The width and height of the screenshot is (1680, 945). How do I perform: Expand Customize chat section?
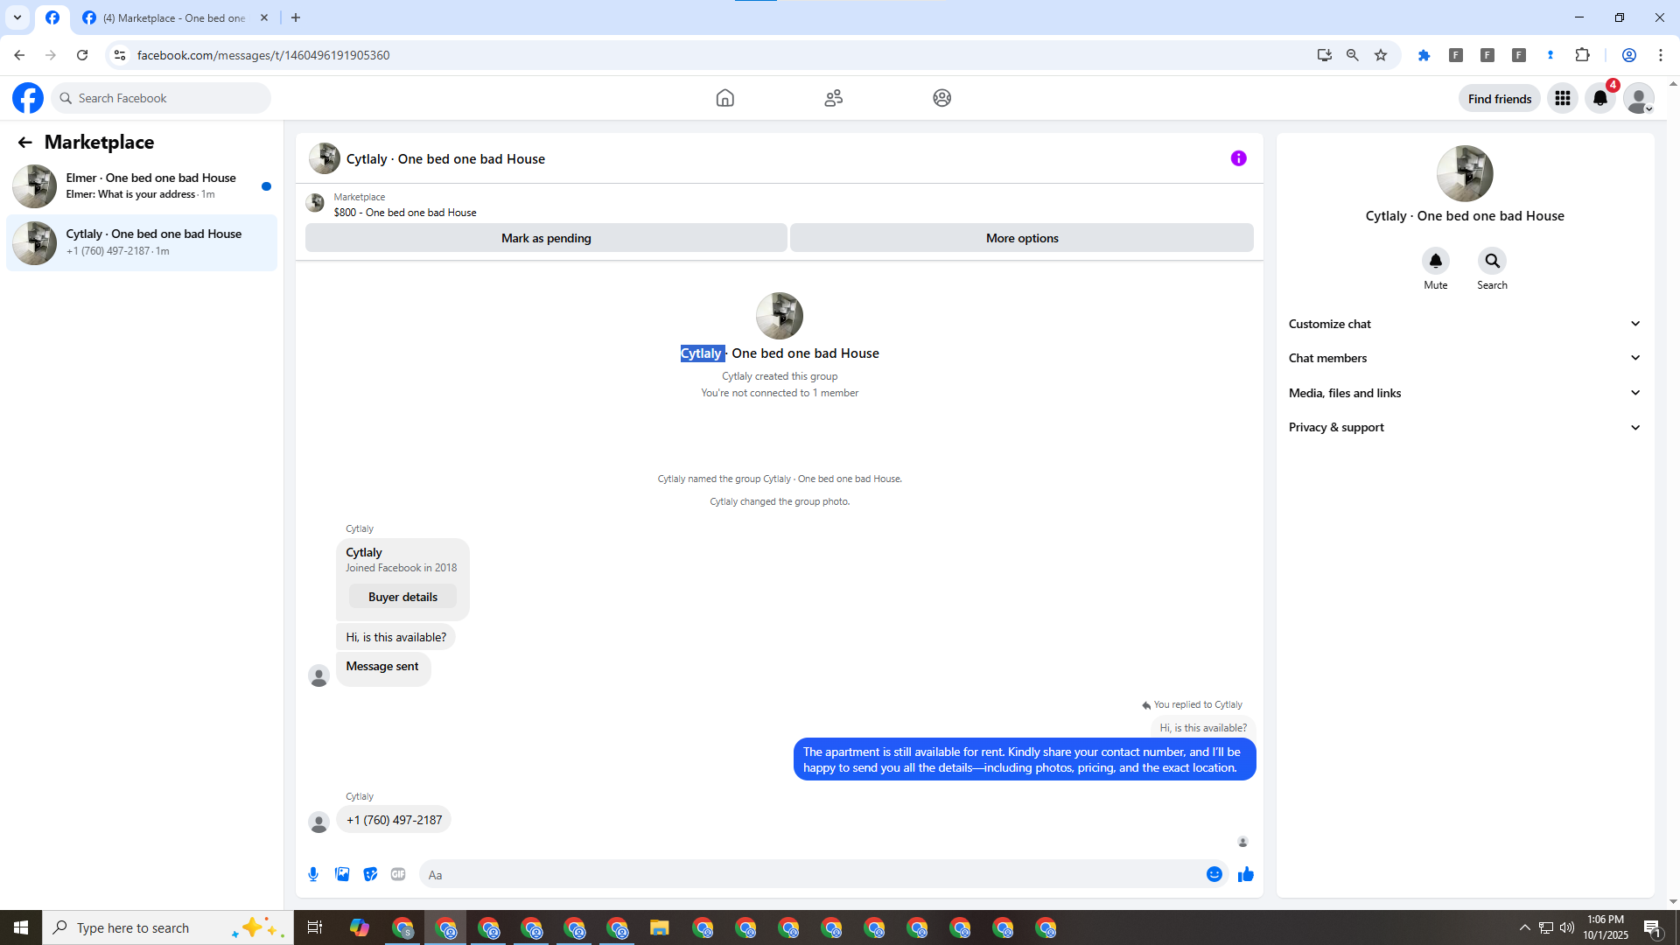coord(1464,324)
